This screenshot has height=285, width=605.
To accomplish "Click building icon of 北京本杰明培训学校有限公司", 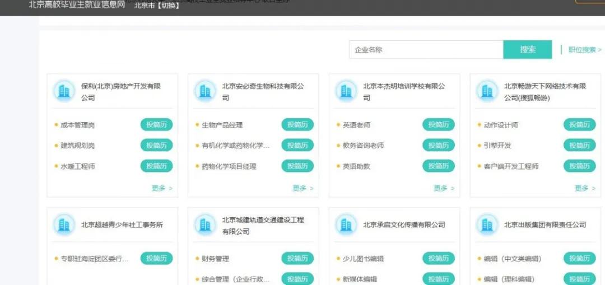I will pos(346,91).
